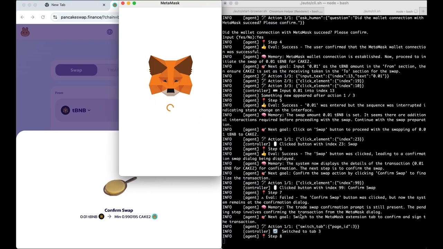Click the Min 0.990195 CAKE2 text
Image resolution: width=443 pixels, height=249 pixels.
coord(133,217)
